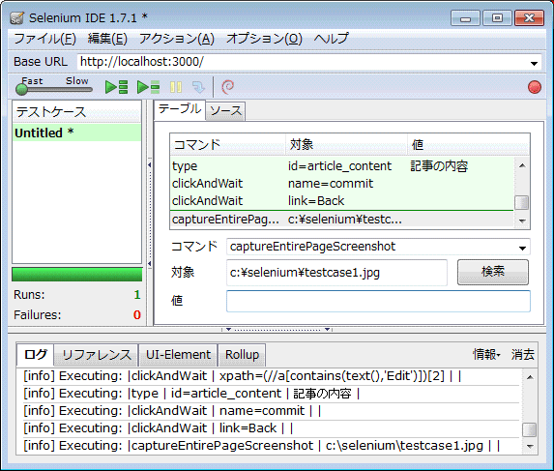The width and height of the screenshot is (554, 471).
Task: Click log scrollbar down arrow
Action: tap(530, 446)
